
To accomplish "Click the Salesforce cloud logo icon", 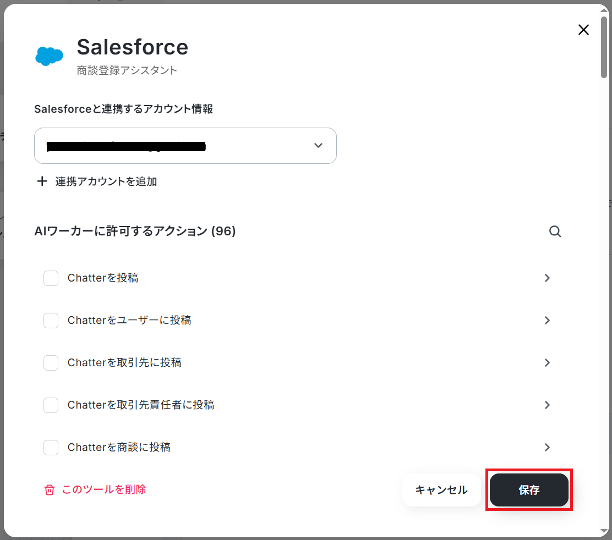I will (x=49, y=57).
